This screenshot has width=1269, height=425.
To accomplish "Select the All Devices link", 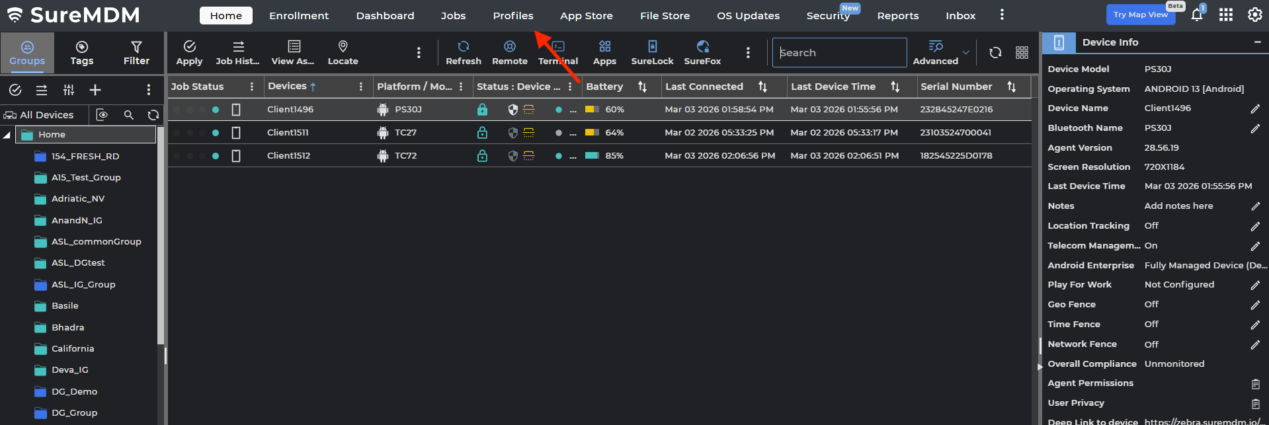I will (x=46, y=115).
